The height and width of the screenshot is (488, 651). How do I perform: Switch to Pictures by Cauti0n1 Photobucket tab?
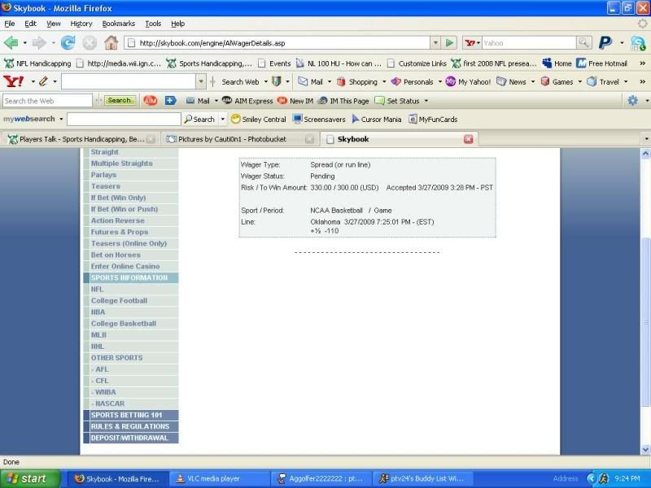tap(240, 139)
